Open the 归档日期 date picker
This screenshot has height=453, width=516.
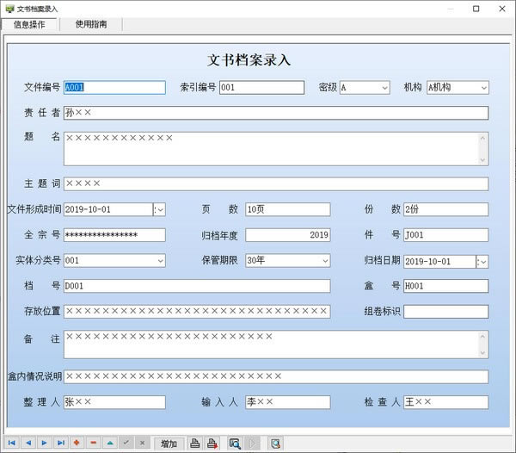coord(482,262)
